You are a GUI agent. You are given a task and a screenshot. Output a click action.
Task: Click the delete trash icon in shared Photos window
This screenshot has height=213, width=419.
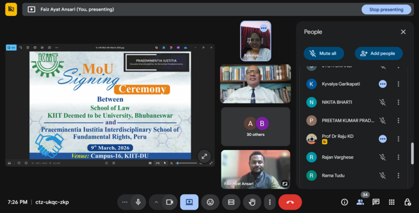(x=28, y=47)
